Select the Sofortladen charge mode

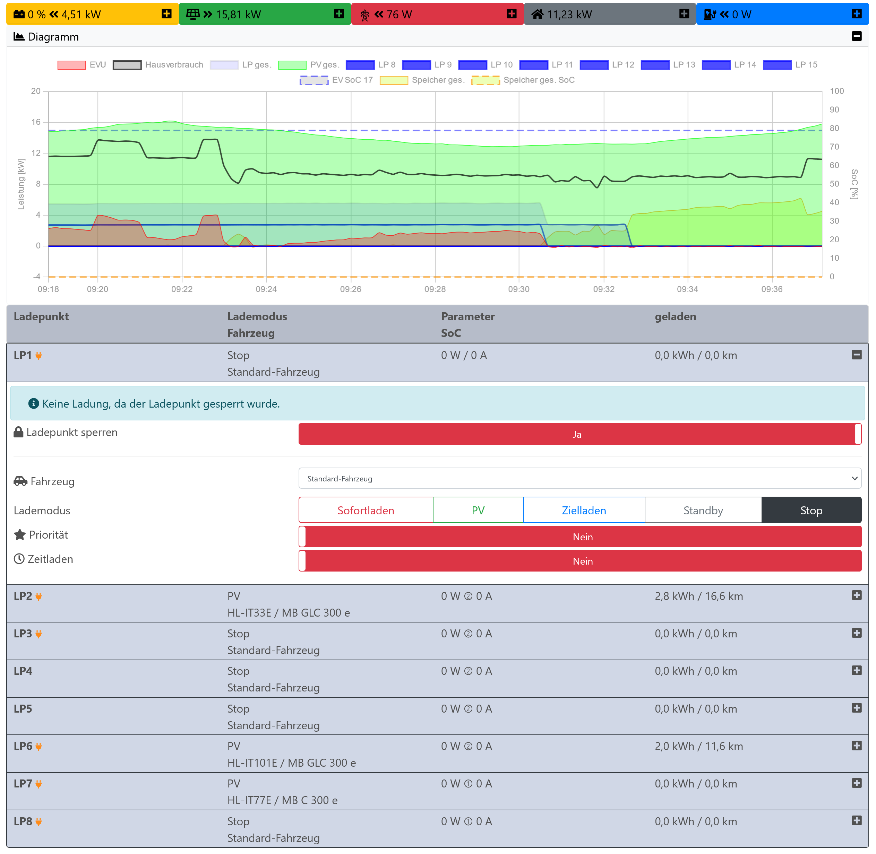tap(366, 510)
